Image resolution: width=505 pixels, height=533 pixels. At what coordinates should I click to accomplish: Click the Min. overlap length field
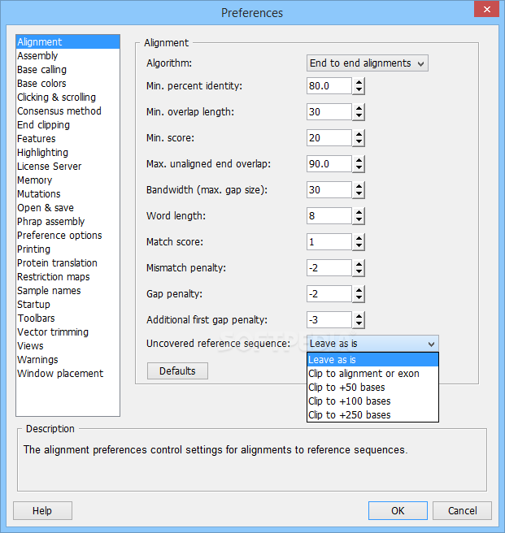329,112
